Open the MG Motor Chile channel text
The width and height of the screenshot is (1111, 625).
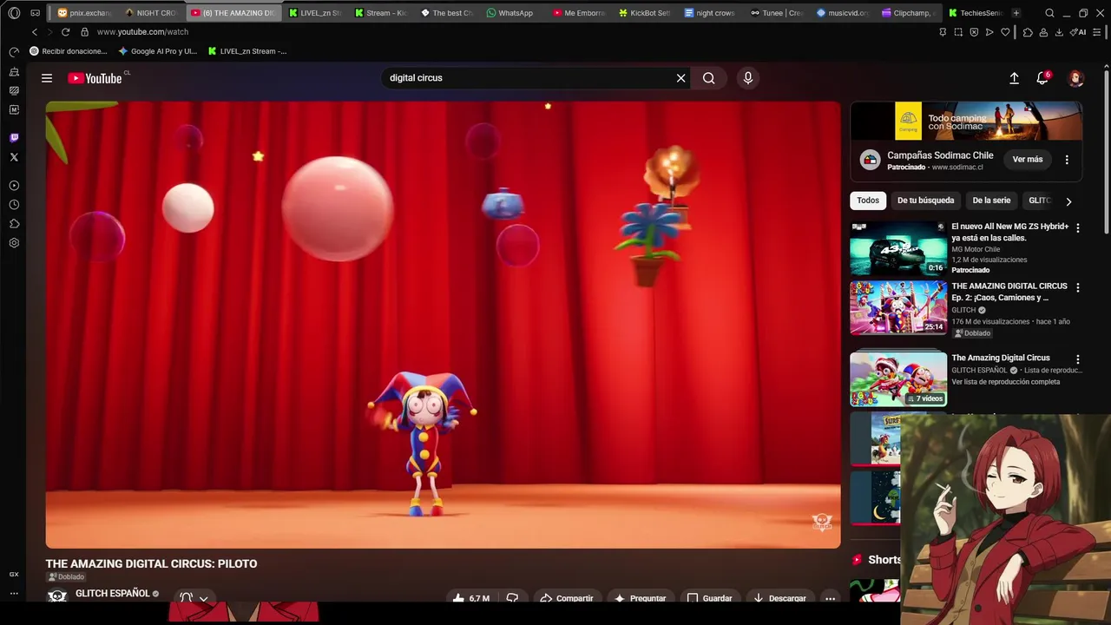pyautogui.click(x=976, y=249)
